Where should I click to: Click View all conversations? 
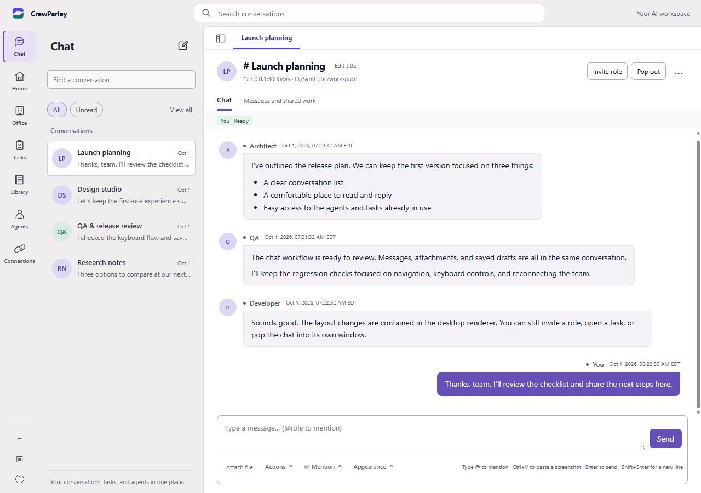click(x=181, y=110)
